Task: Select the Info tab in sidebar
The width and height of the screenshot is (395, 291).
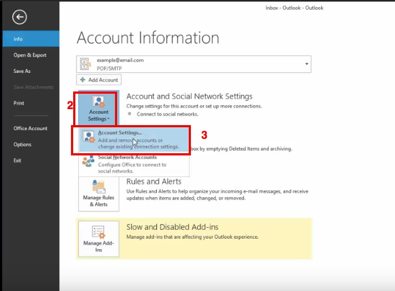Action: coord(31,39)
